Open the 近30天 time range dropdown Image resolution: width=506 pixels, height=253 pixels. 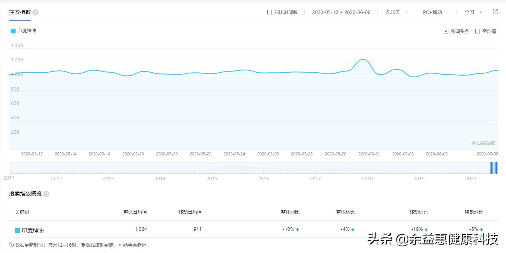[394, 12]
